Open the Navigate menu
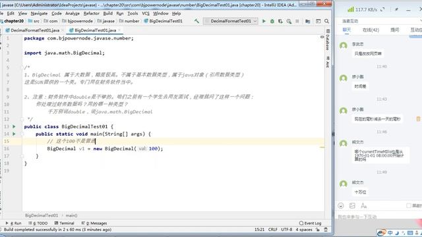The height and width of the screenshot is (237, 422). (x=39, y=13)
